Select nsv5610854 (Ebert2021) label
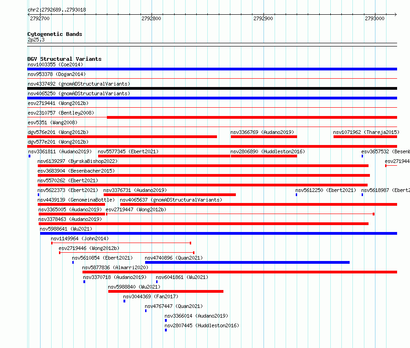The width and height of the screenshot is (410, 348). point(102,258)
